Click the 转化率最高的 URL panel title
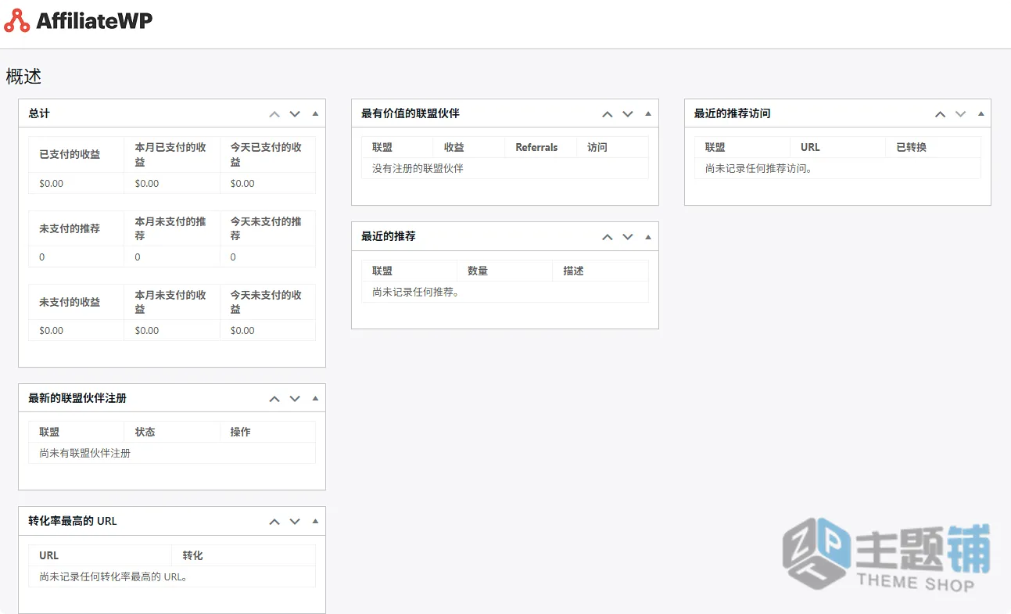 tap(73, 521)
